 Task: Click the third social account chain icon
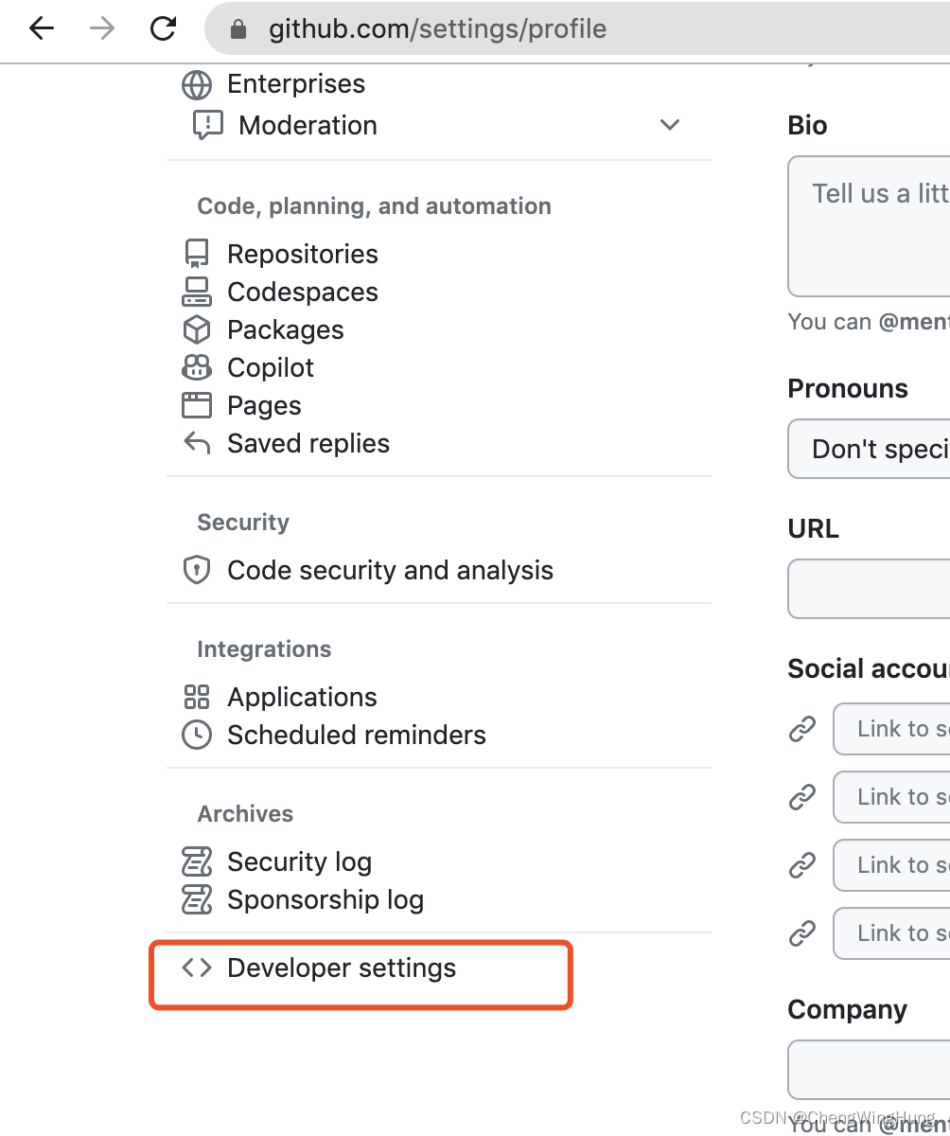pyautogui.click(x=802, y=865)
